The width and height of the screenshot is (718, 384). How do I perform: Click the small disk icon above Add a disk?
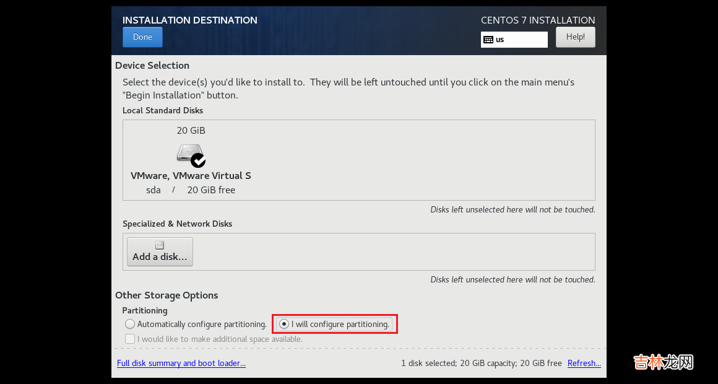click(160, 245)
